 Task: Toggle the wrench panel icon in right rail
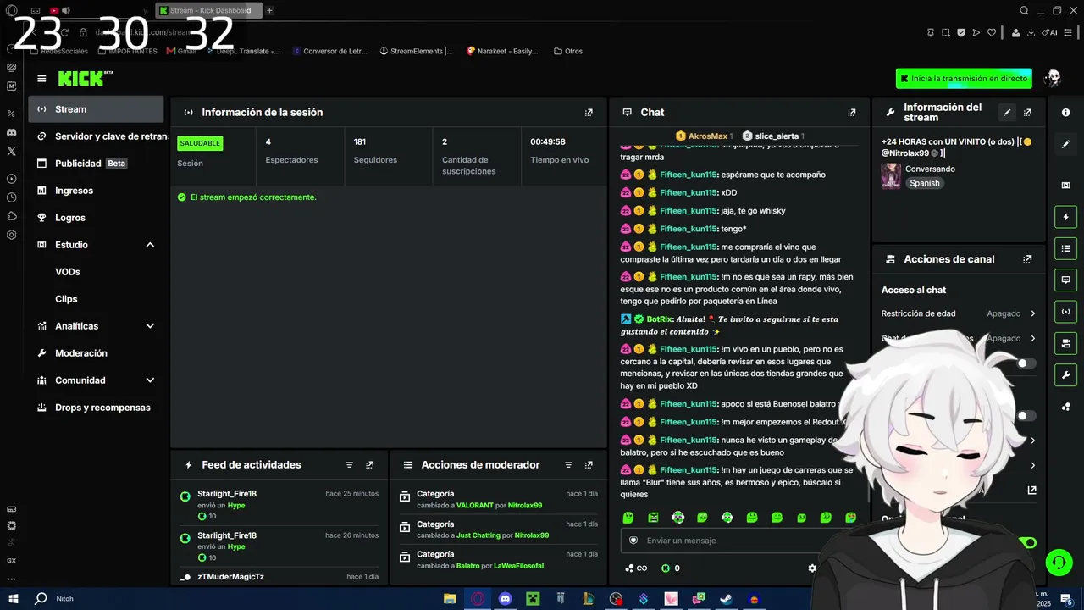click(x=1066, y=374)
